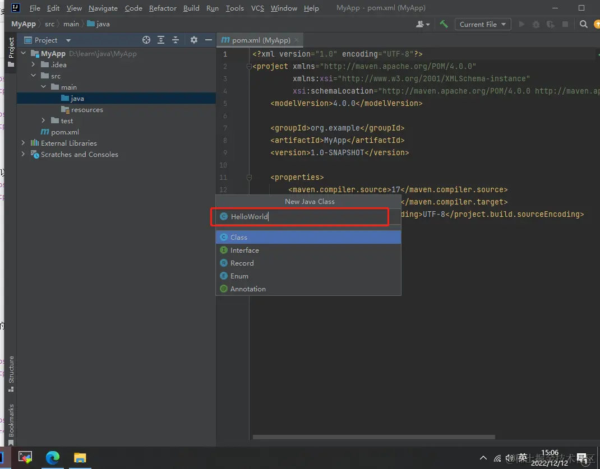Open the Current File run configuration dropdown
Viewport: 600px width, 469px height.
click(x=482, y=24)
